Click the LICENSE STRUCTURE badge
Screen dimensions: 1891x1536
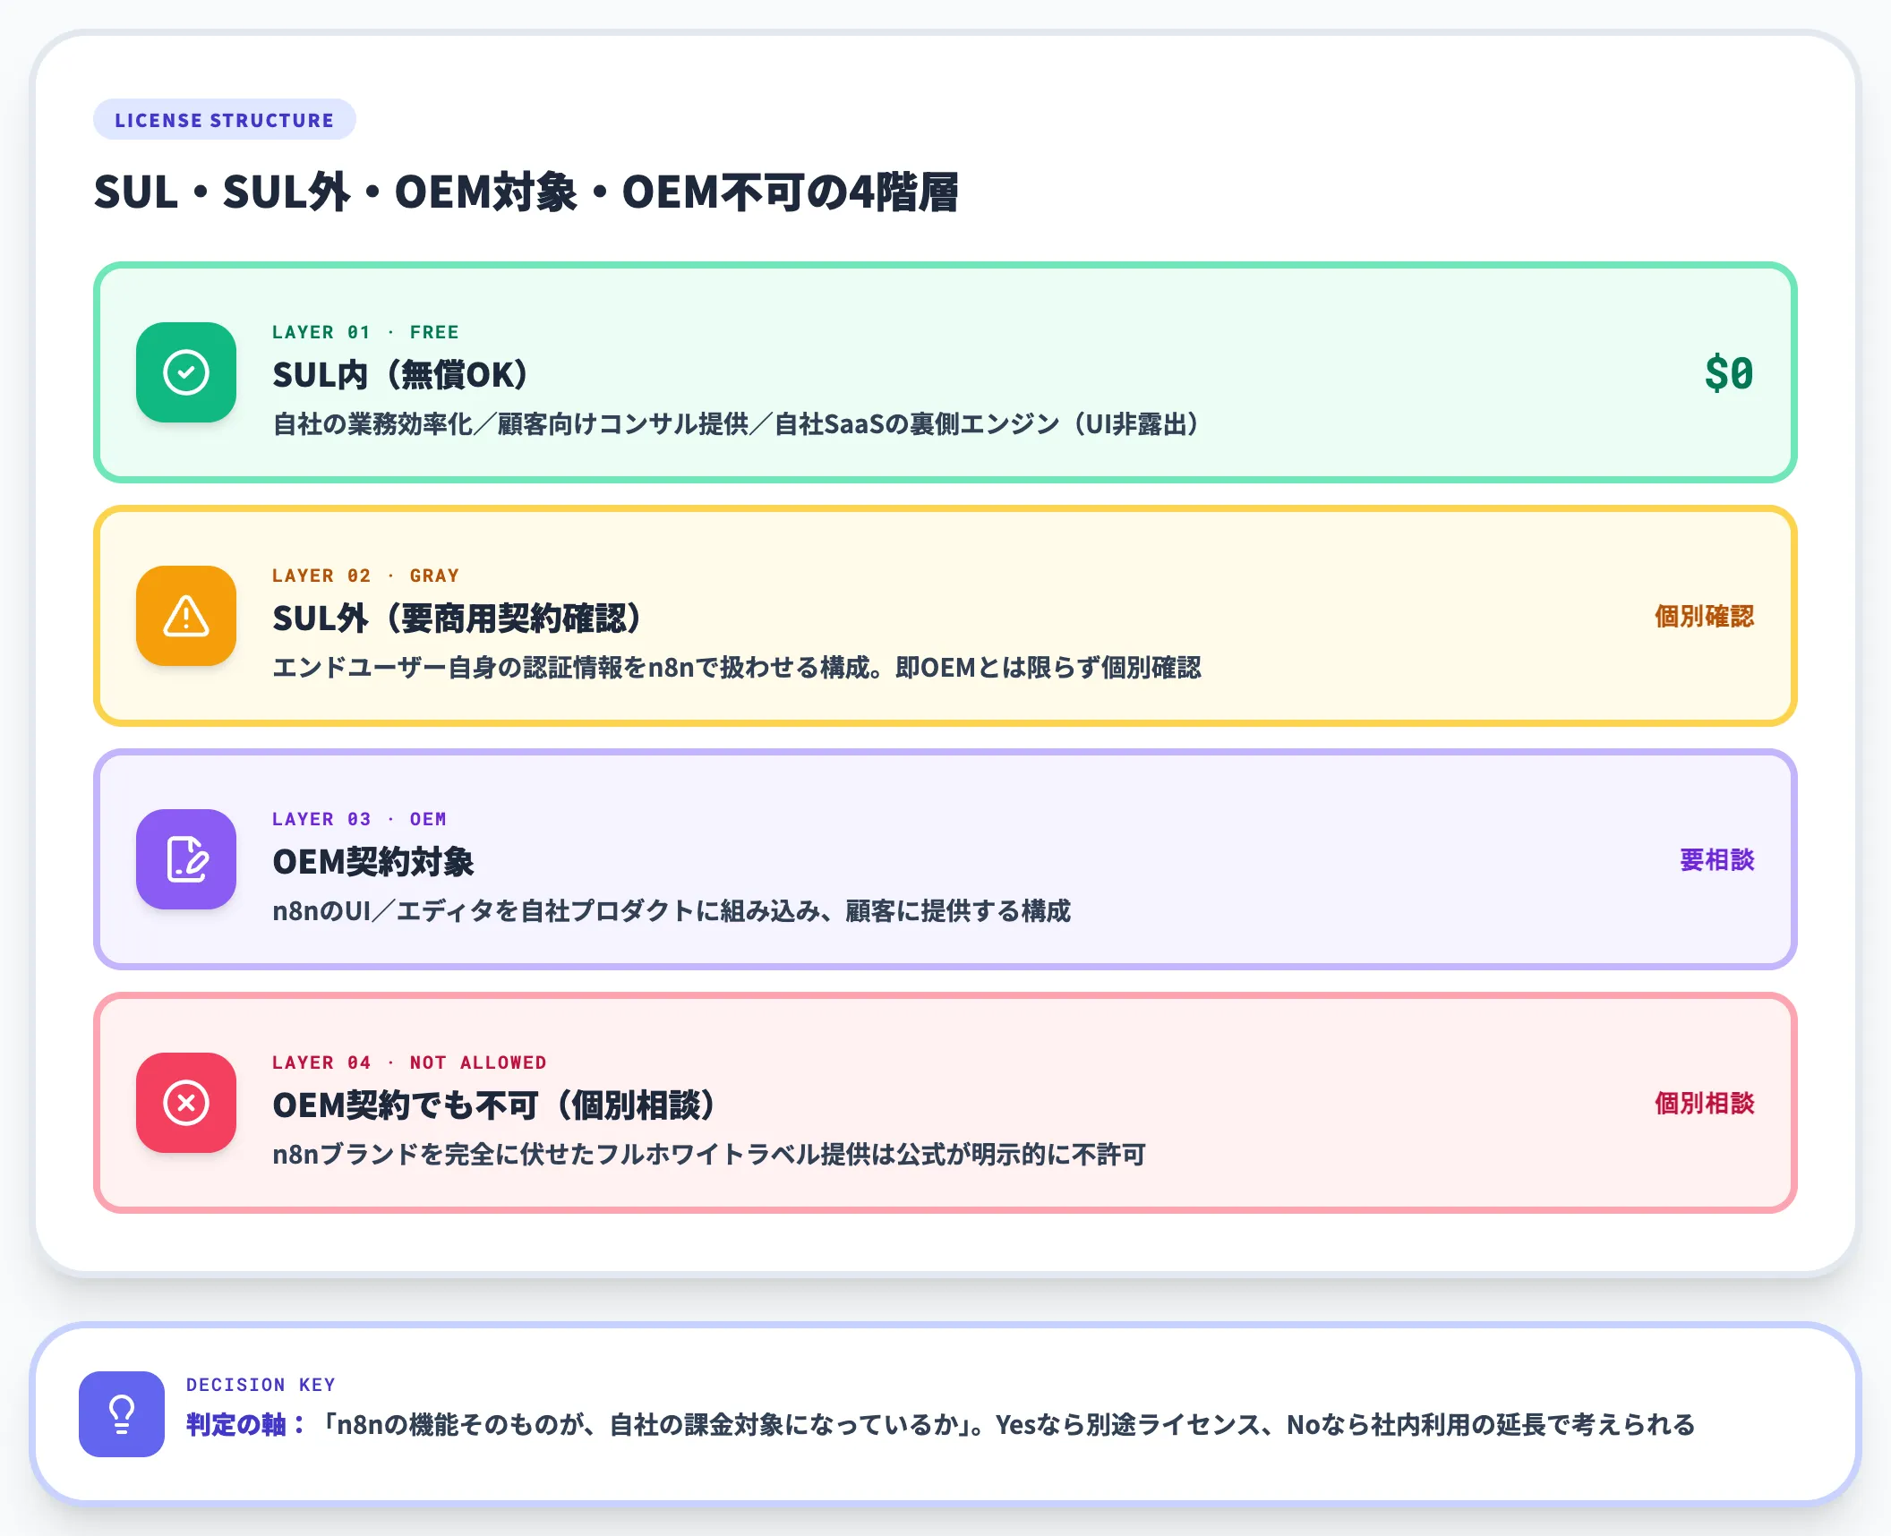[x=225, y=120]
